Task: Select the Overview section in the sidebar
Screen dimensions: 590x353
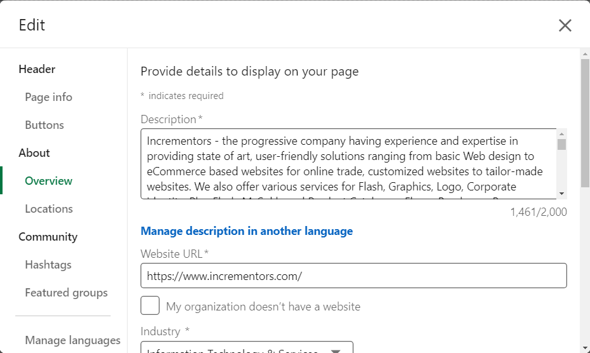Action: (x=48, y=181)
